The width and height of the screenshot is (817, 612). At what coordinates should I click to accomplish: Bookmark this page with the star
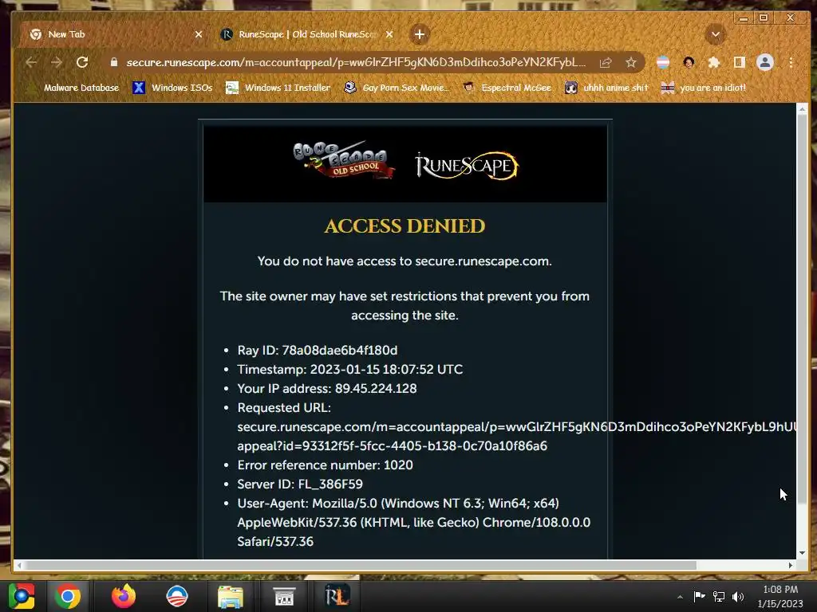pyautogui.click(x=631, y=62)
